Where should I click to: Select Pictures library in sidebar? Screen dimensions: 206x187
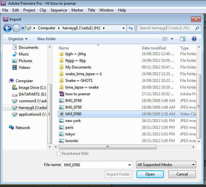click(x=22, y=61)
